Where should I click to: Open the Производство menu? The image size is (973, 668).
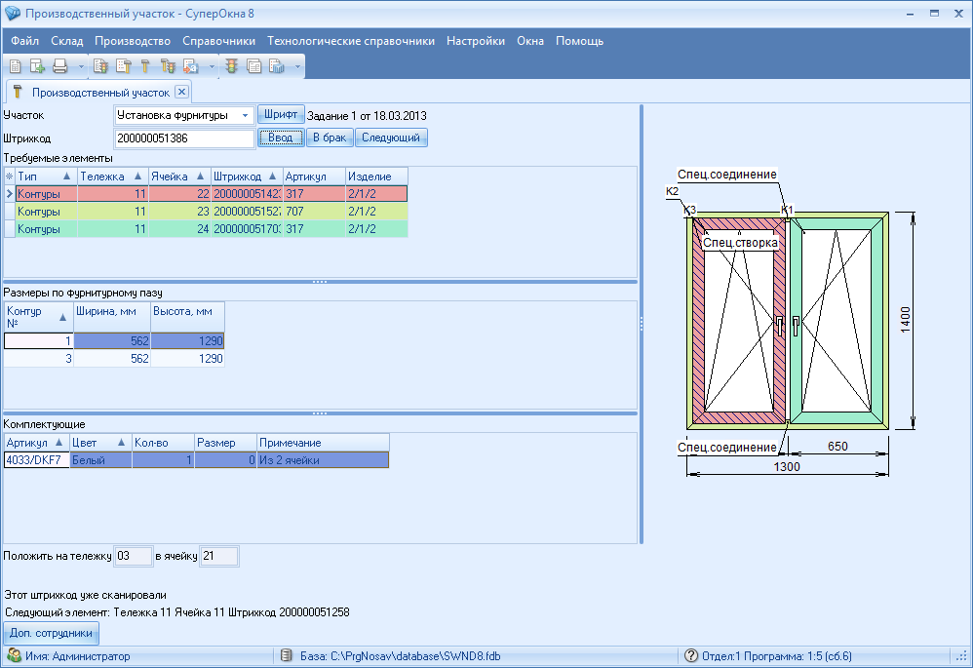(x=133, y=41)
